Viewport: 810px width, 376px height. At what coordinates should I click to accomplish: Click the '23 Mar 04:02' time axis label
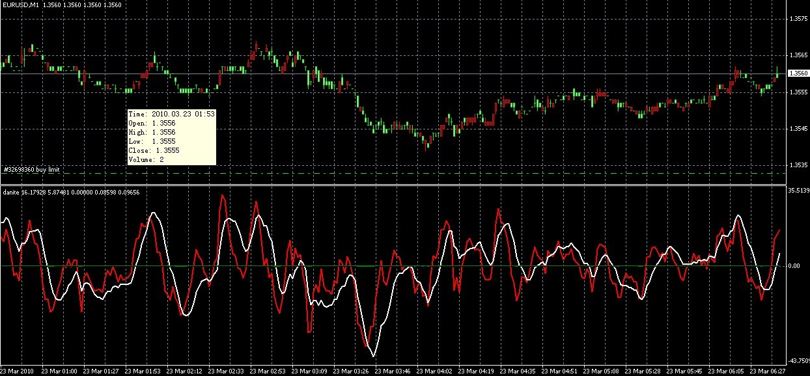coord(435,371)
